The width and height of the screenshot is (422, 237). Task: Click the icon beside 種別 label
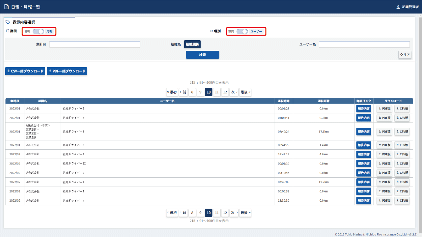pos(211,31)
